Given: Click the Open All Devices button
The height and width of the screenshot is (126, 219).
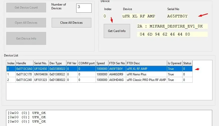Looking at the screenshot, I should pos(26,23).
